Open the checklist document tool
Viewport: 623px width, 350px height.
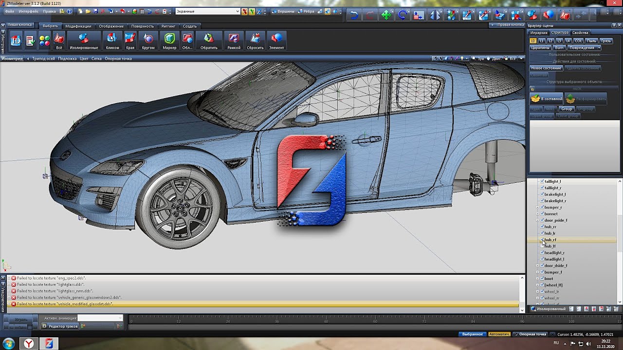point(30,41)
